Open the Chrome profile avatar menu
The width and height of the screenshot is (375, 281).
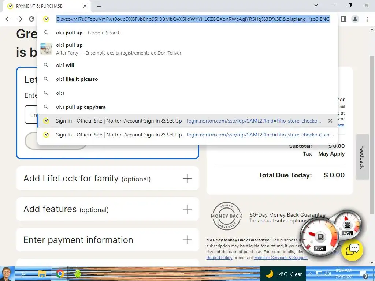[x=355, y=19]
